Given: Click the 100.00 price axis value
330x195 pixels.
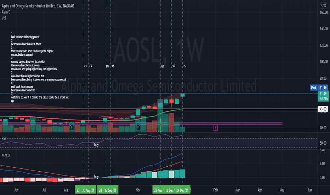Looking at the screenshot, I should (324, 62).
